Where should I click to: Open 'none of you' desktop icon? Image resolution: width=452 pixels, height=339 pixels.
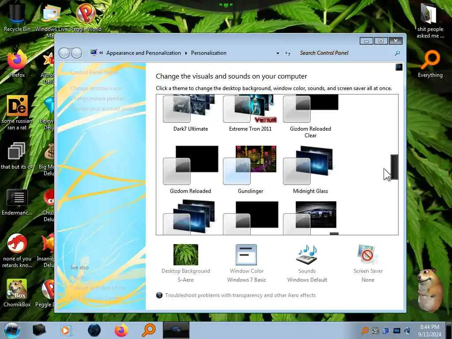[17, 251]
